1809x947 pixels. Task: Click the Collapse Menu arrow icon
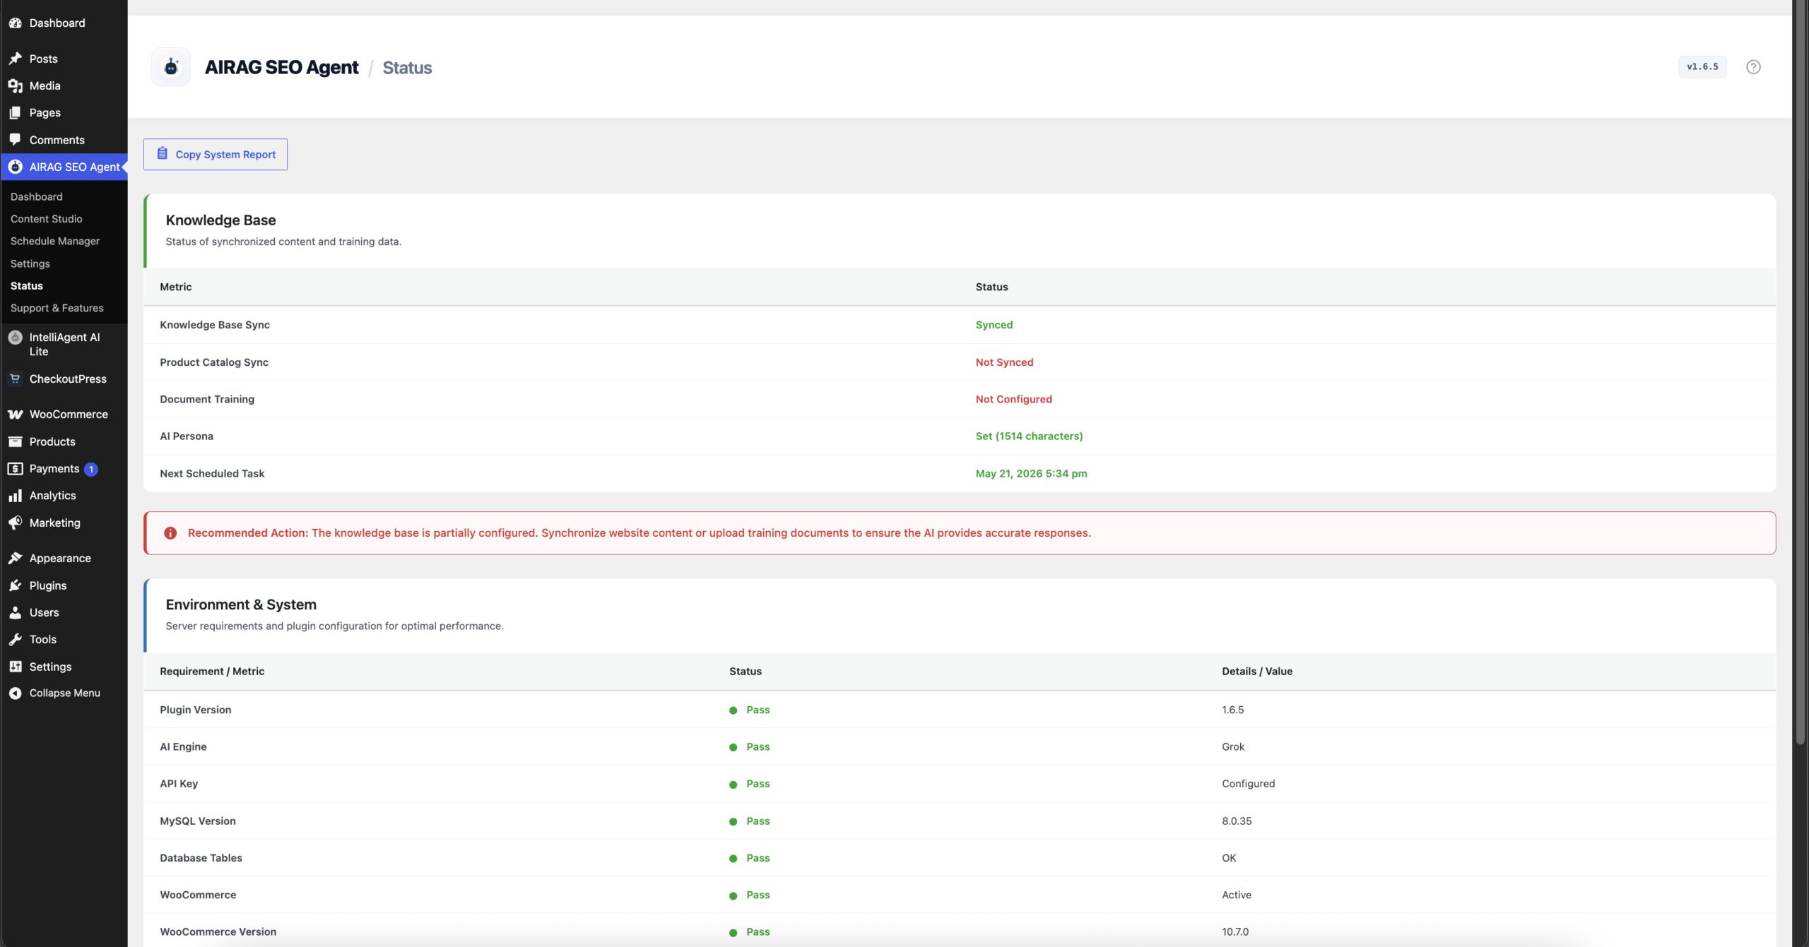pyautogui.click(x=15, y=693)
